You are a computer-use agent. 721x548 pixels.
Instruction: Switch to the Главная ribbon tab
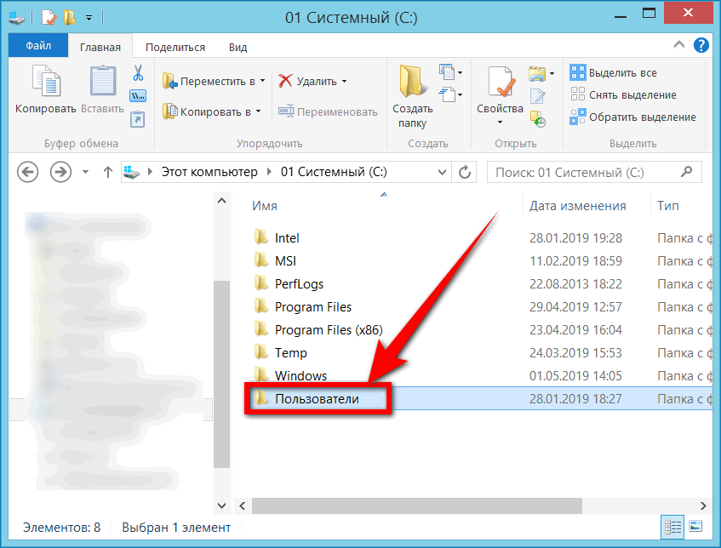[x=100, y=47]
